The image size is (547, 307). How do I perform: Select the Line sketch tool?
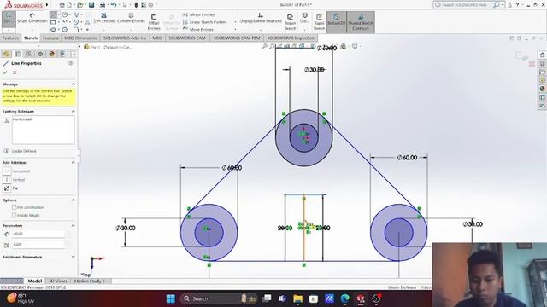(53, 15)
